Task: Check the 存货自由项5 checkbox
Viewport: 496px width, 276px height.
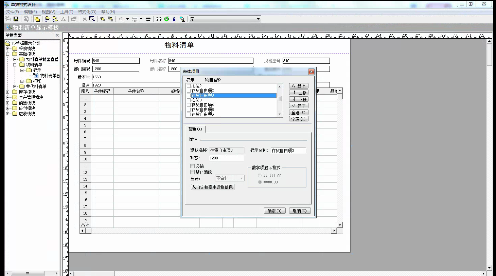Action: pos(189,110)
